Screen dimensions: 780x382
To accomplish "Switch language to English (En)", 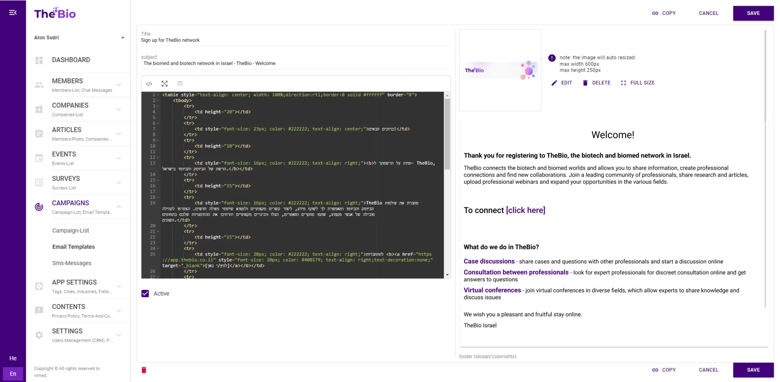I will point(13,373).
